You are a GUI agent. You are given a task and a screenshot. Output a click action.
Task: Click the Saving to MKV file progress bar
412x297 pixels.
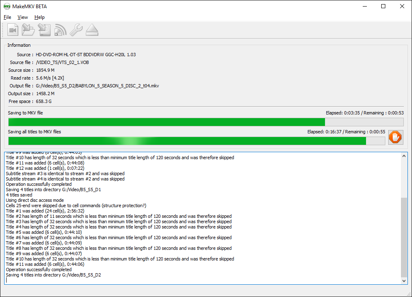pyautogui.click(x=206, y=122)
